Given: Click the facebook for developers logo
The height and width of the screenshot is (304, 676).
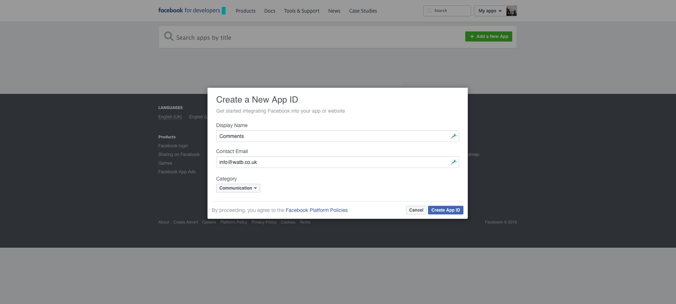Looking at the screenshot, I should click(x=192, y=10).
